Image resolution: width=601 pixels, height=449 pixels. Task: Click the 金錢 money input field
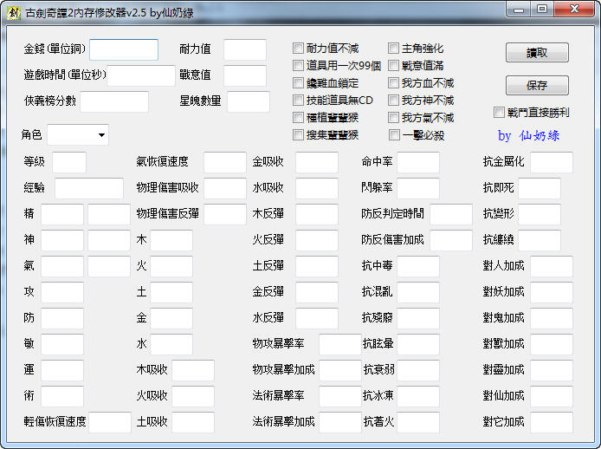[x=124, y=49]
